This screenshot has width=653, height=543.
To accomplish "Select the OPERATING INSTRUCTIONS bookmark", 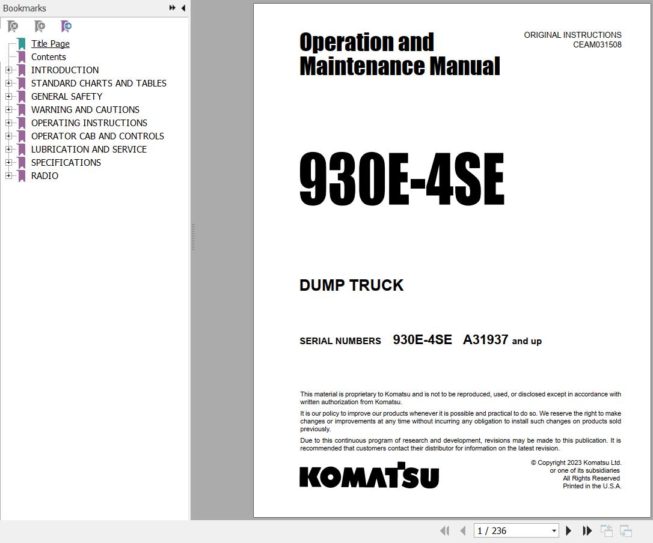I will pyautogui.click(x=89, y=123).
